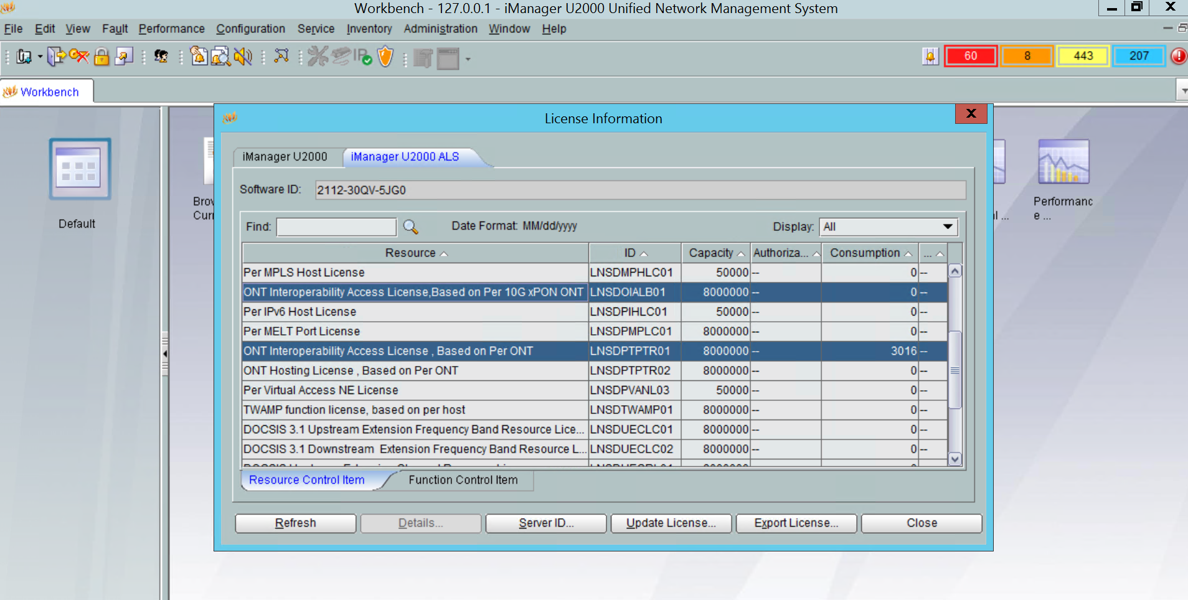Collapse the left panel via the splitter arrow
This screenshot has width=1188, height=600.
(165, 354)
